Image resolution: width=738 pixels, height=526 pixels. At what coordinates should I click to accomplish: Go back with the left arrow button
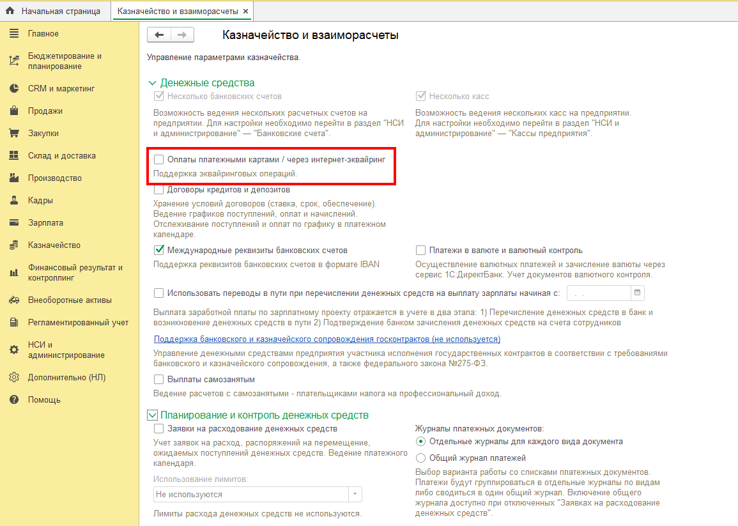159,35
